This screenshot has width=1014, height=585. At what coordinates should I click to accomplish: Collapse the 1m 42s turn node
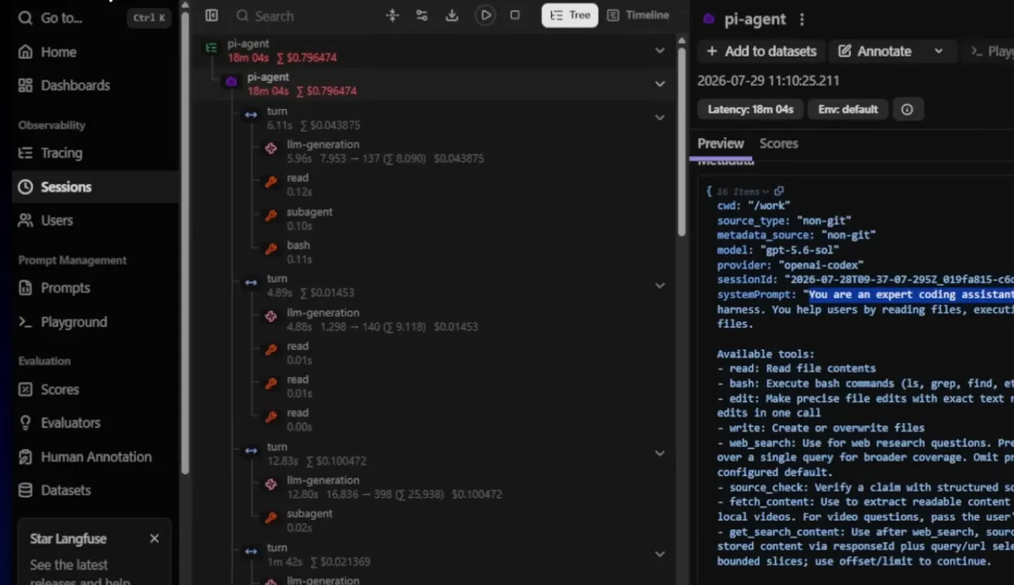click(660, 554)
